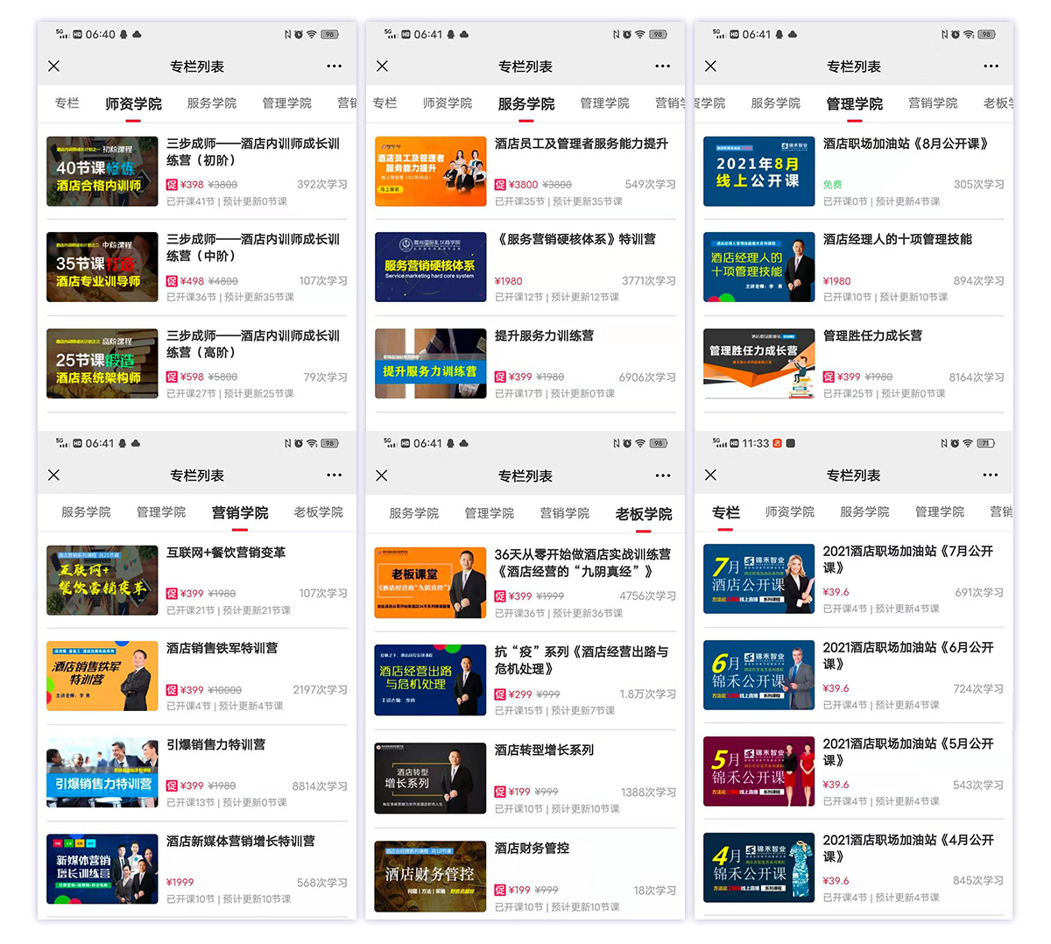Screen dimensions: 1051x944
Task: Open course title 酒店转型增长系列
Action: [544, 750]
